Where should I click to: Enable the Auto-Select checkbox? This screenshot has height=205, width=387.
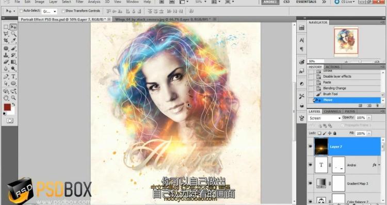(x=21, y=11)
